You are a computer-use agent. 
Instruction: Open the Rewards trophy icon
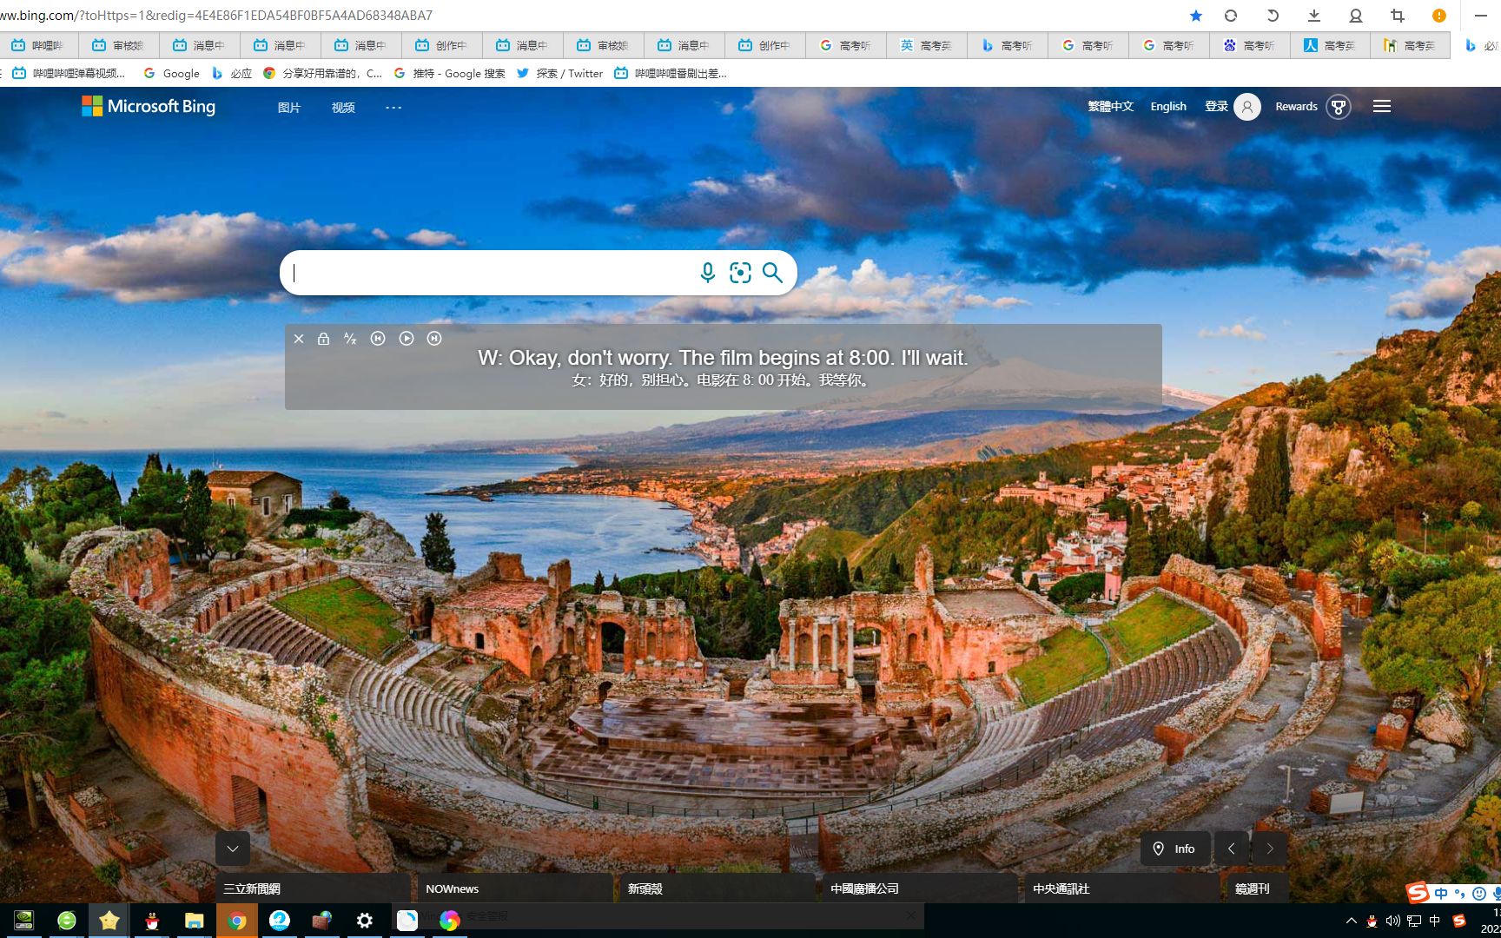[1339, 107]
